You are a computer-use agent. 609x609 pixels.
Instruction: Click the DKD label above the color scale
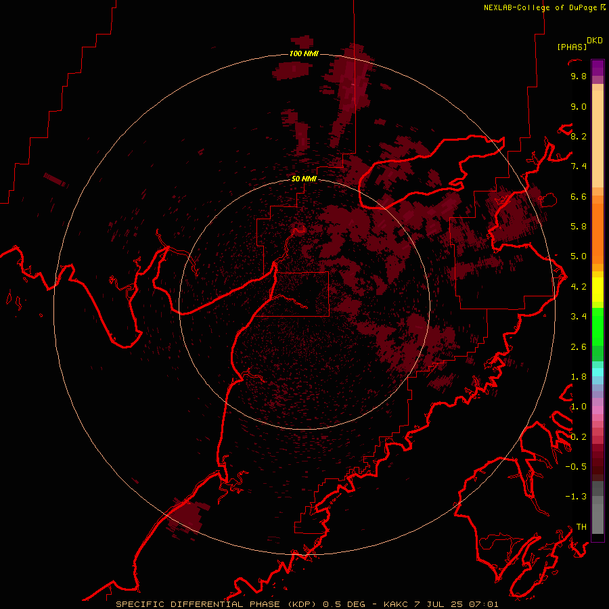[x=595, y=41]
